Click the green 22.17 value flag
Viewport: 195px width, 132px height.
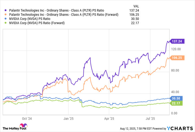tap(176, 103)
